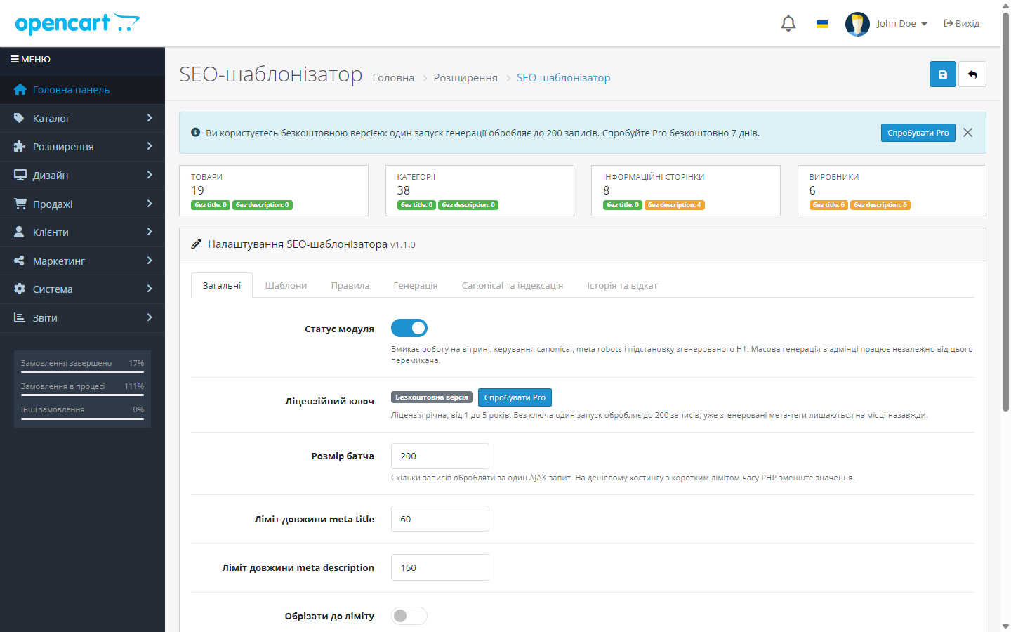Click Інформаційні сторінки 'Без description: 4' badge
Image resolution: width=1011 pixels, height=632 pixels.
pyautogui.click(x=675, y=205)
